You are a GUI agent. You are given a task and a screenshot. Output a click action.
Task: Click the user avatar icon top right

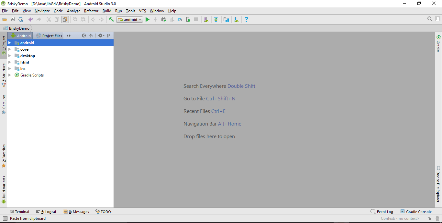437,19
